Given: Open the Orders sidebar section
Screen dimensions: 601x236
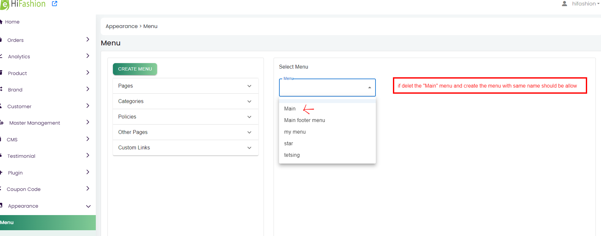Looking at the screenshot, I should pos(15,40).
